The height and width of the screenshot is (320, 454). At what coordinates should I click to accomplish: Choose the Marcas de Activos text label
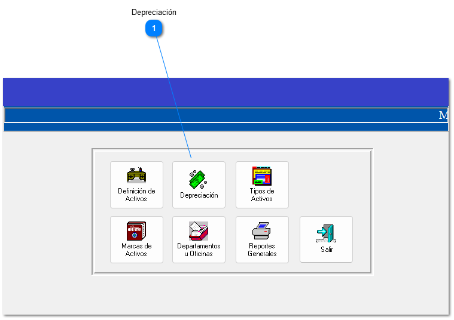coord(136,250)
